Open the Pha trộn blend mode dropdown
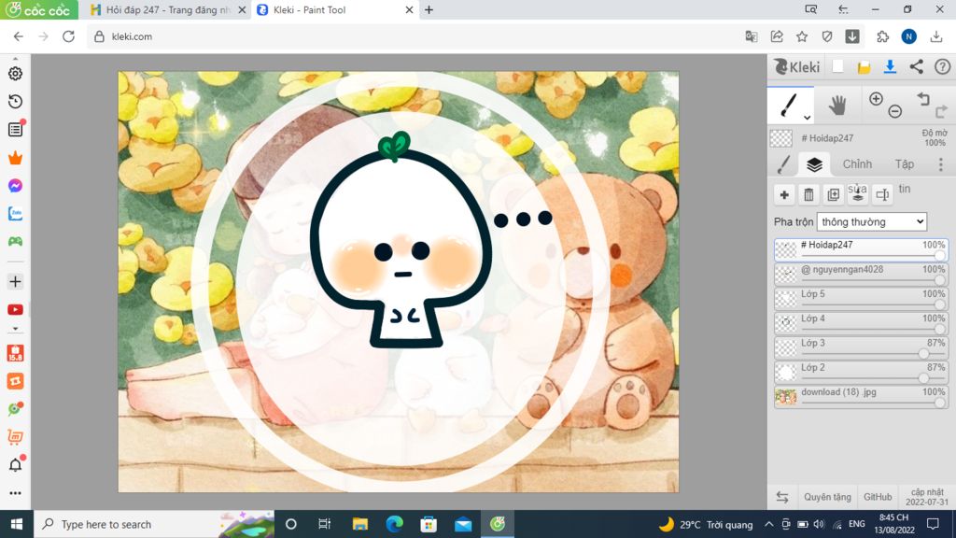This screenshot has width=956, height=538. (x=871, y=221)
